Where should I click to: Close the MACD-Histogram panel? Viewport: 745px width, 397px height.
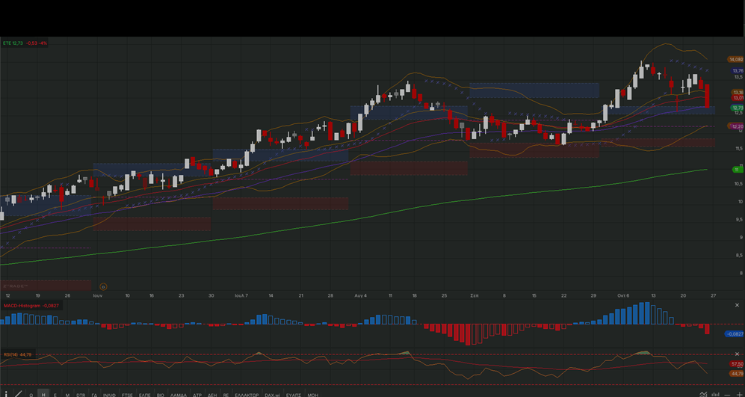(x=738, y=305)
